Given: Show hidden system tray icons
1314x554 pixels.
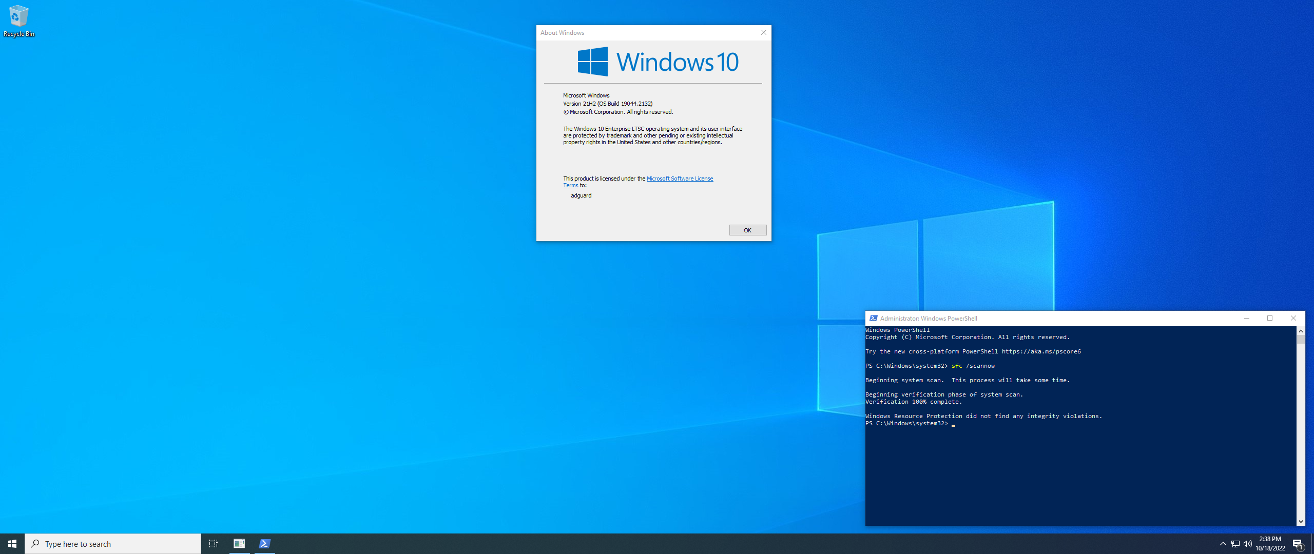Looking at the screenshot, I should [1223, 544].
